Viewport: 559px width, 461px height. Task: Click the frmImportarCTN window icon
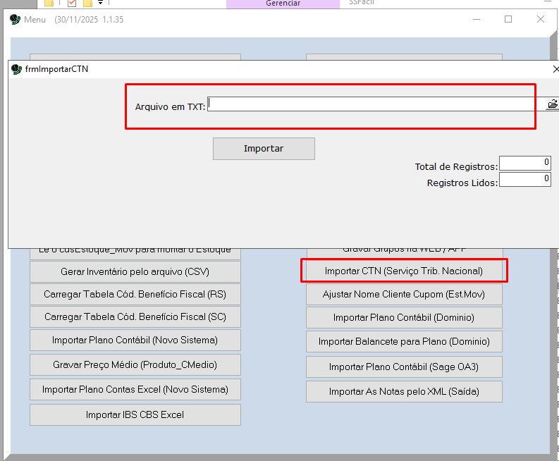(16, 69)
